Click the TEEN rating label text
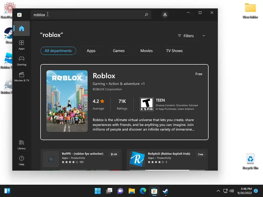Viewport: 263px width, 197px height. point(160,100)
